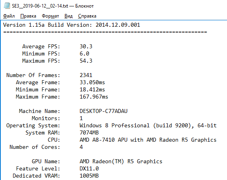The image size is (227, 180).
Task: Click the machine name DESKTOP-C77ADAU
Action: click(104, 111)
